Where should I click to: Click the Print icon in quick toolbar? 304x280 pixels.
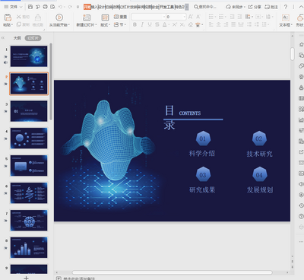(45, 7)
